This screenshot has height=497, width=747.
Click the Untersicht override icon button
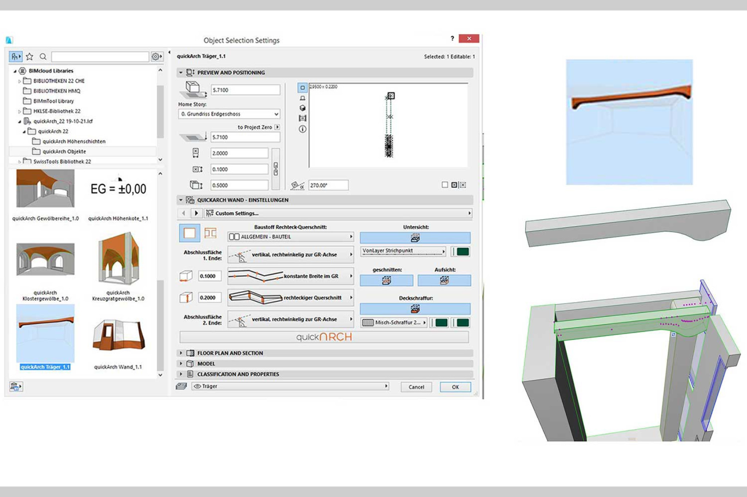tap(415, 238)
